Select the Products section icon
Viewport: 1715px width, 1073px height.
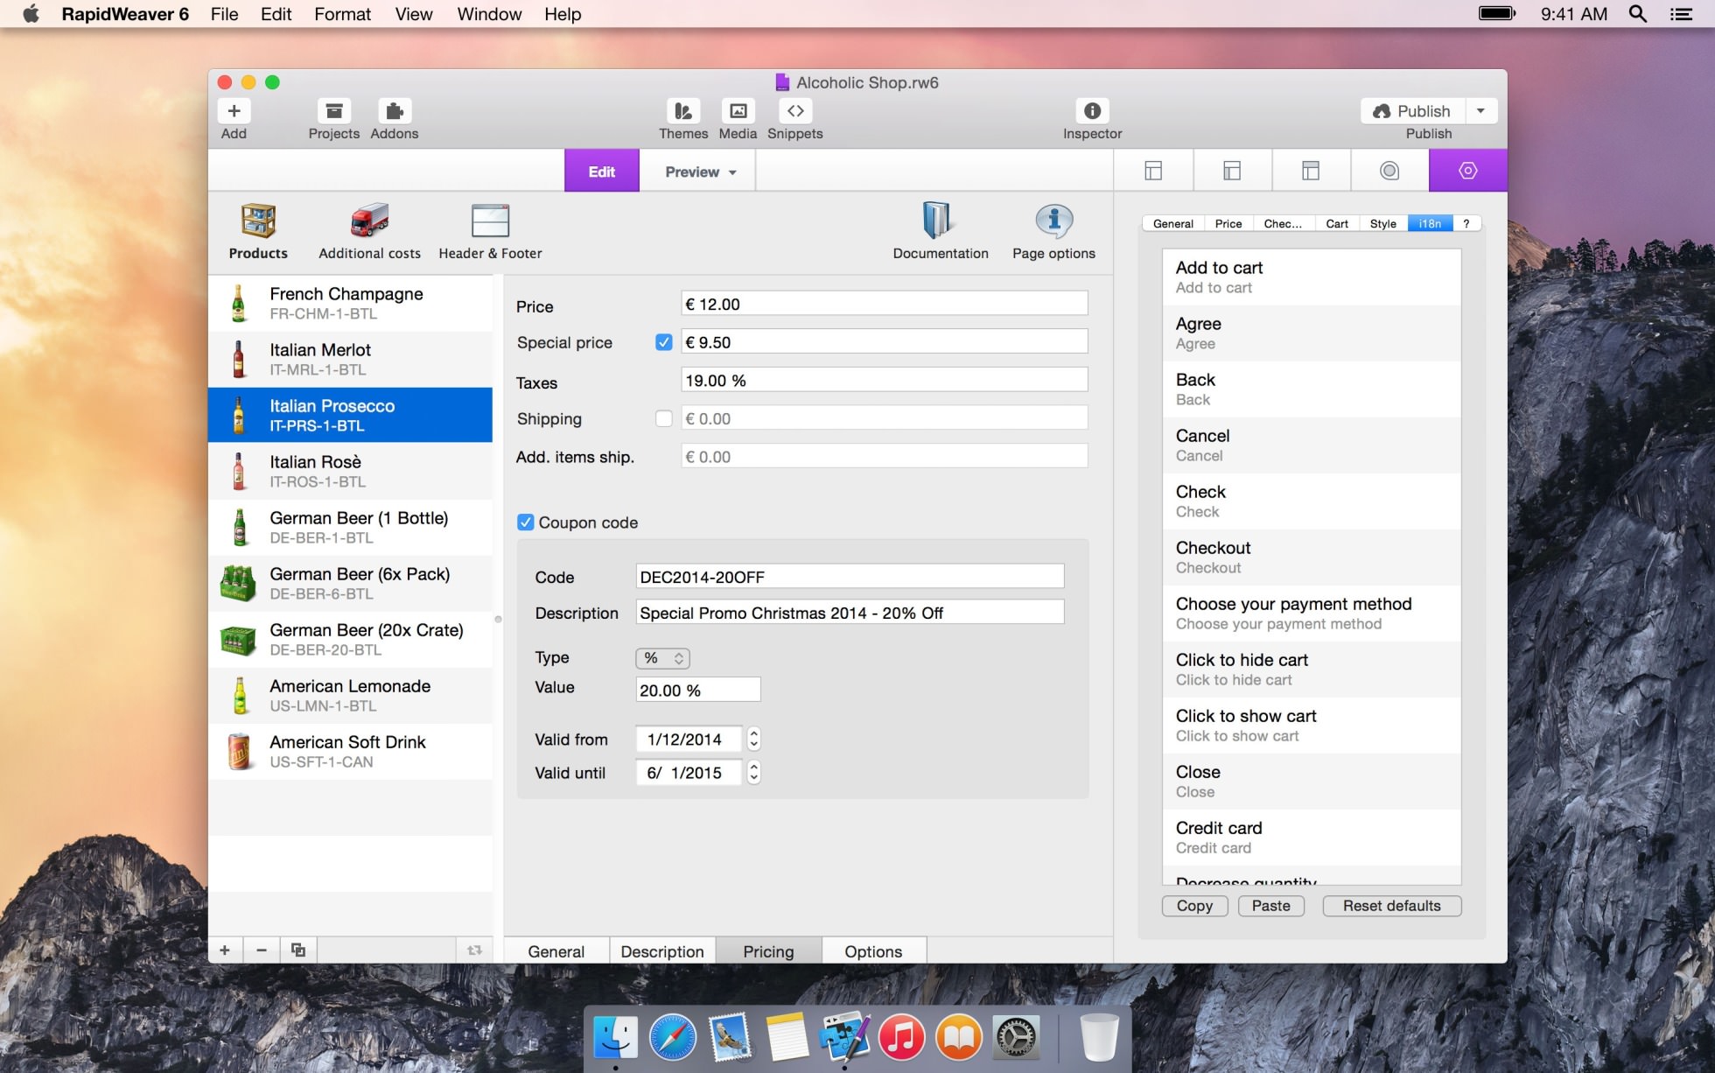point(258,221)
